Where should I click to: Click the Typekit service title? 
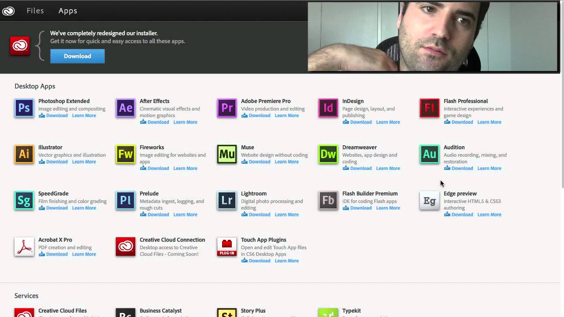click(352, 310)
